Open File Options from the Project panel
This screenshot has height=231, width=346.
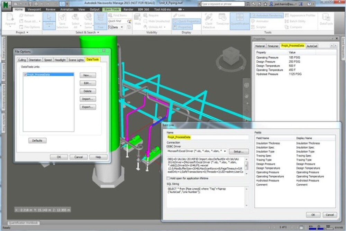[x=29, y=27]
